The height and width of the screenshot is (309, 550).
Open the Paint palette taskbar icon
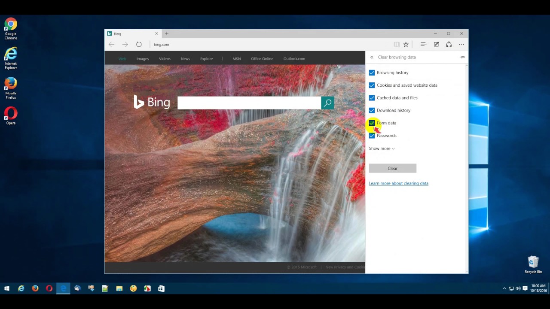coord(133,288)
